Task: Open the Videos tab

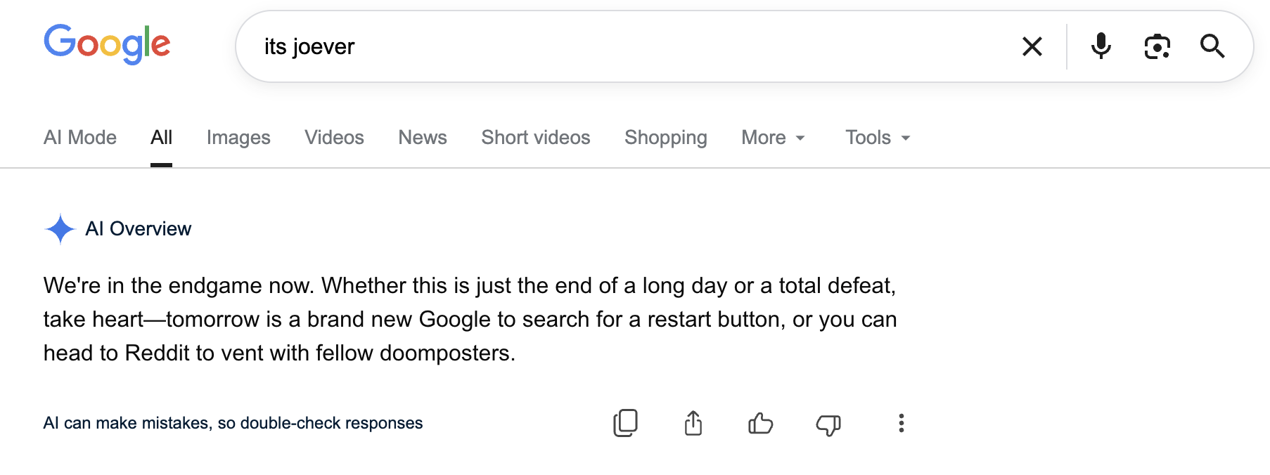Action: (x=334, y=138)
